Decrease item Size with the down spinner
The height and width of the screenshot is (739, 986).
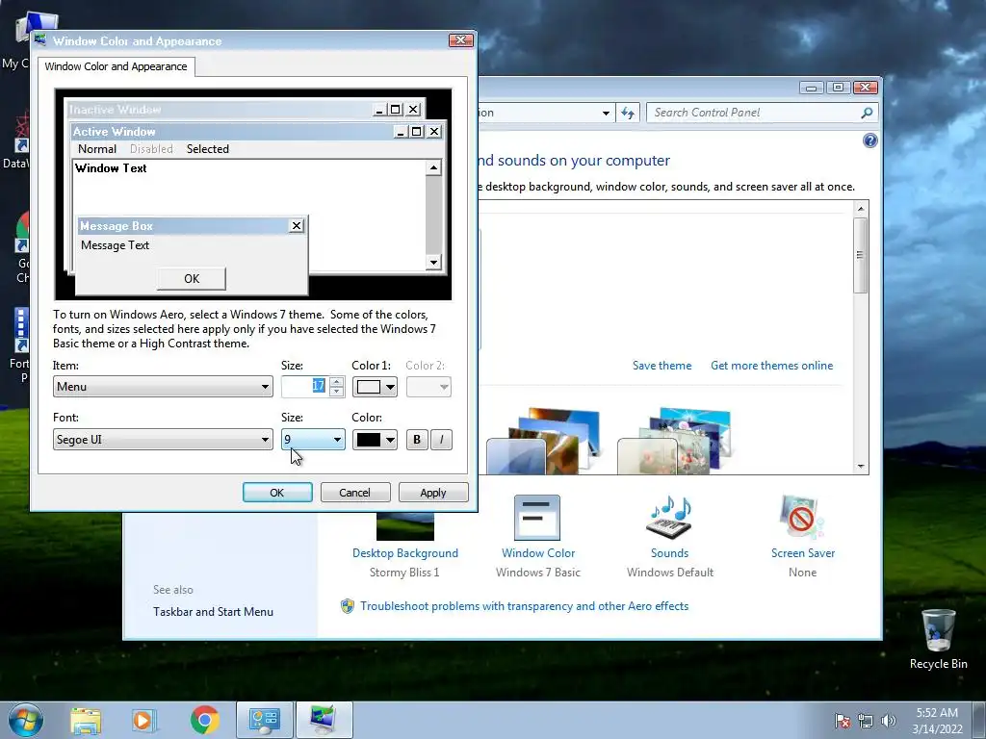pyautogui.click(x=336, y=392)
